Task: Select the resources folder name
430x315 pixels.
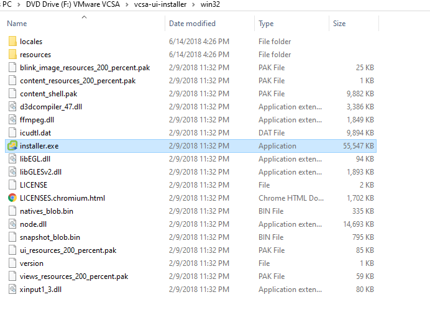Action: 35,55
